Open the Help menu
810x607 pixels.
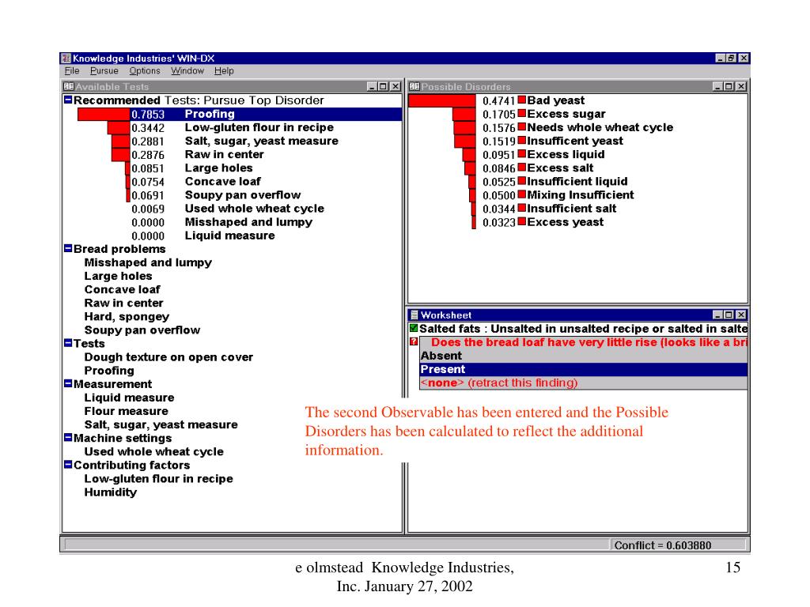tap(224, 71)
